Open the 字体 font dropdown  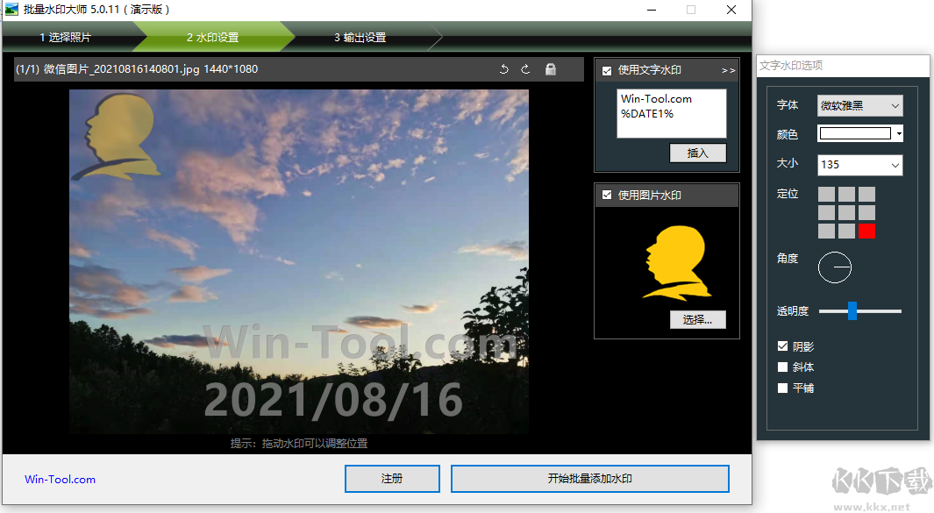859,106
